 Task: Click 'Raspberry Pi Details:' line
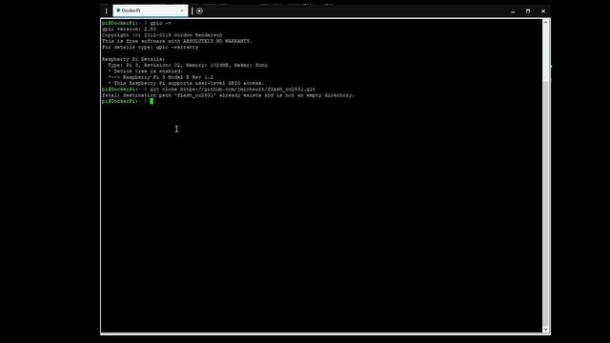[x=133, y=59]
